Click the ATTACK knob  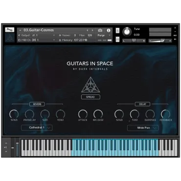[83, 114]
